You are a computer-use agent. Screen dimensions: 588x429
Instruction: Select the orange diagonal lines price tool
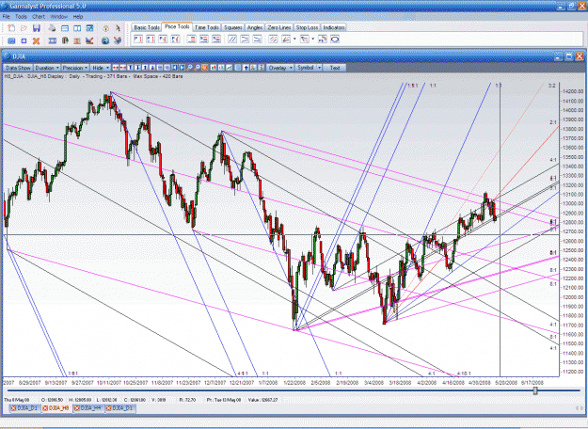(x=273, y=39)
